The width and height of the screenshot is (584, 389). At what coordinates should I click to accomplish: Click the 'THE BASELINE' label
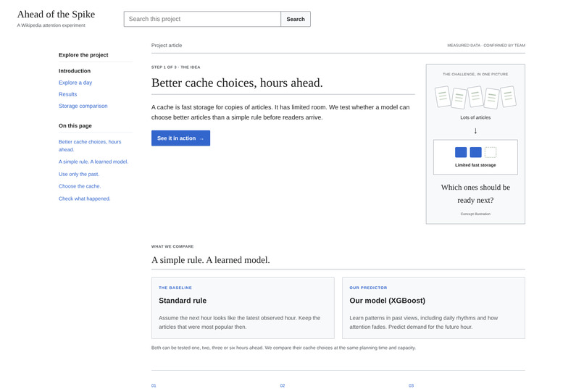(x=175, y=288)
